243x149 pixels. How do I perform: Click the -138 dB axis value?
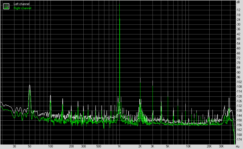click(239, 111)
